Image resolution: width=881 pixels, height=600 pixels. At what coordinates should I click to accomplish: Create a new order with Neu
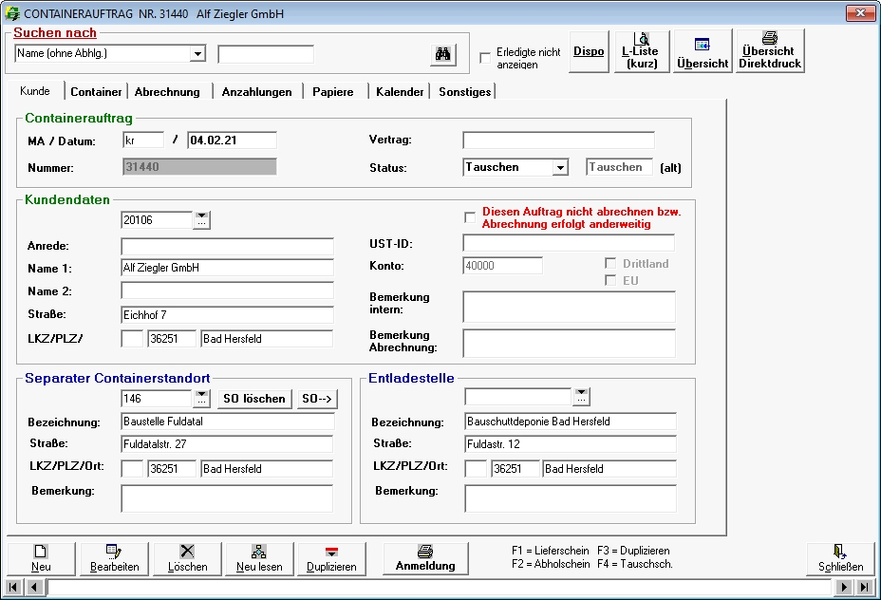[x=41, y=558]
